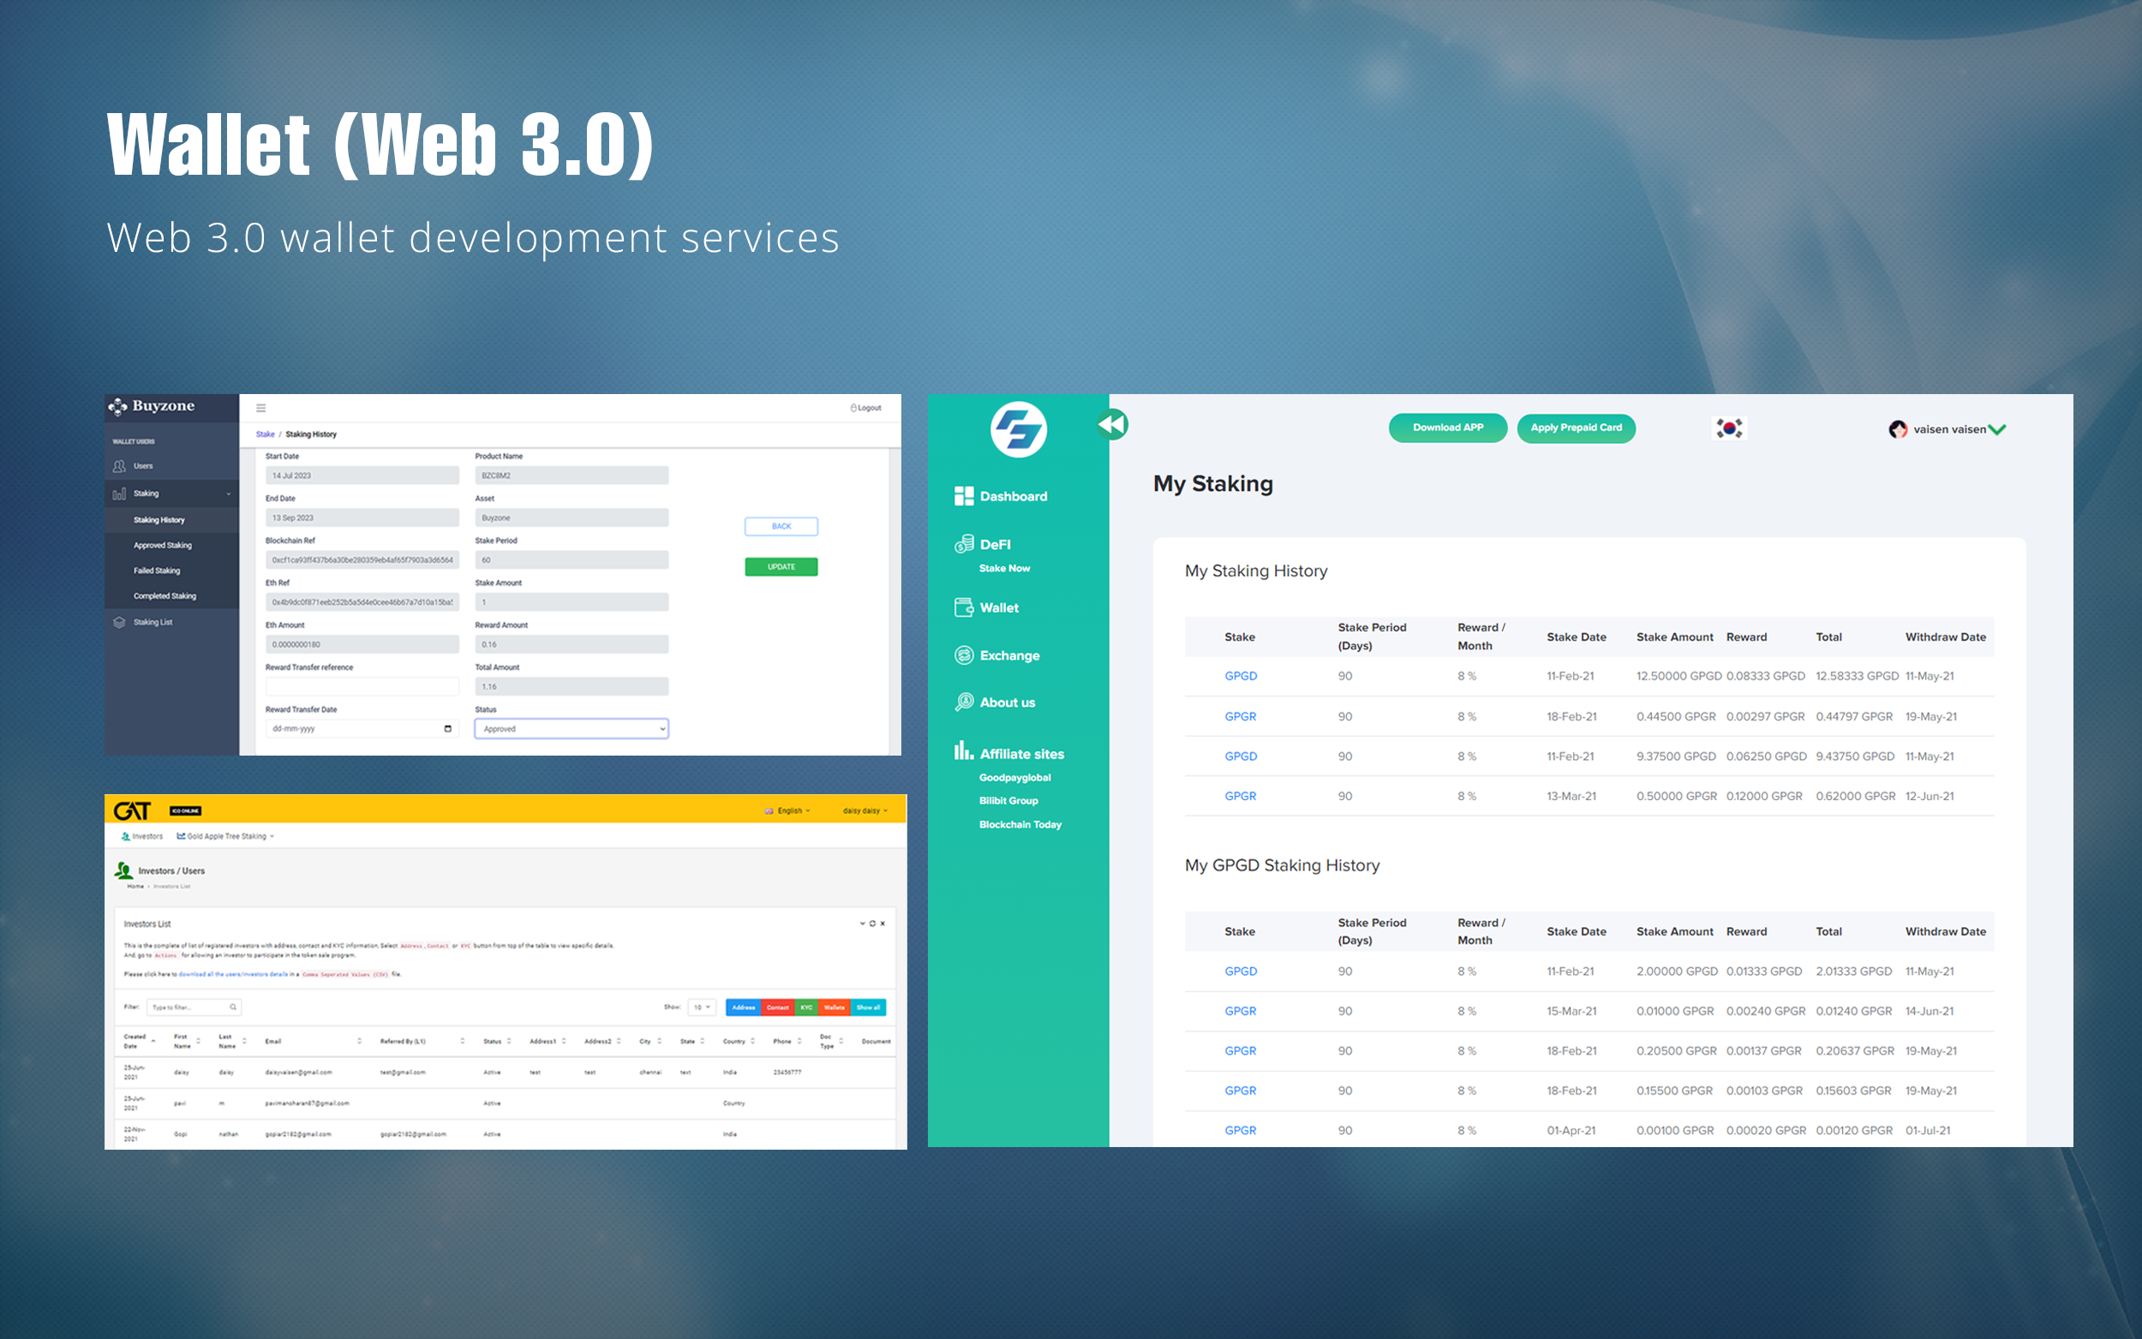
Task: Click the green double-arrow sidebar collapse icon
Action: coord(1112,425)
